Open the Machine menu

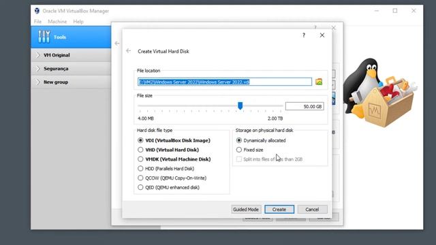click(57, 21)
